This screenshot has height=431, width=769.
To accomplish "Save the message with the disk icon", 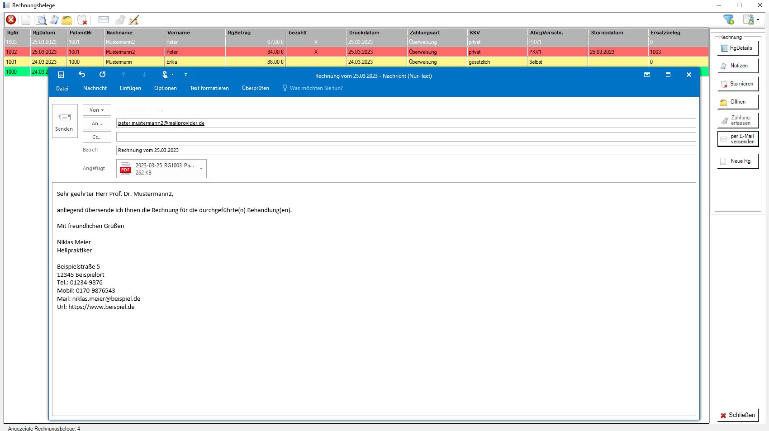I will point(61,75).
